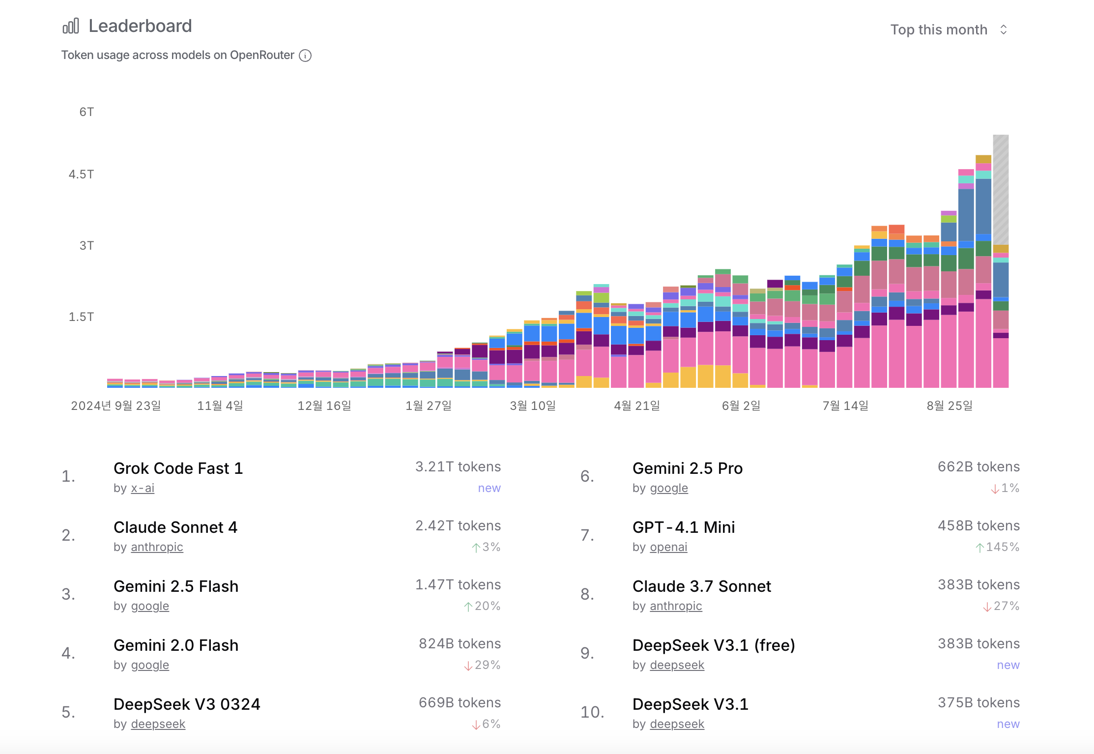
Task: Open the Top this month dropdown
Action: coord(939,29)
